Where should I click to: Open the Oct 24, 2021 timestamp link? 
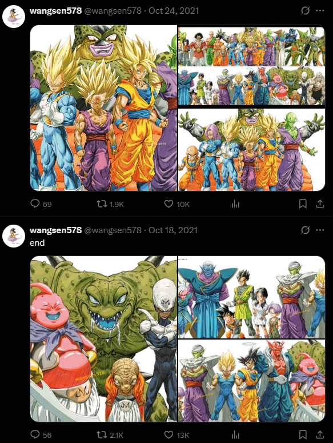[x=174, y=11]
